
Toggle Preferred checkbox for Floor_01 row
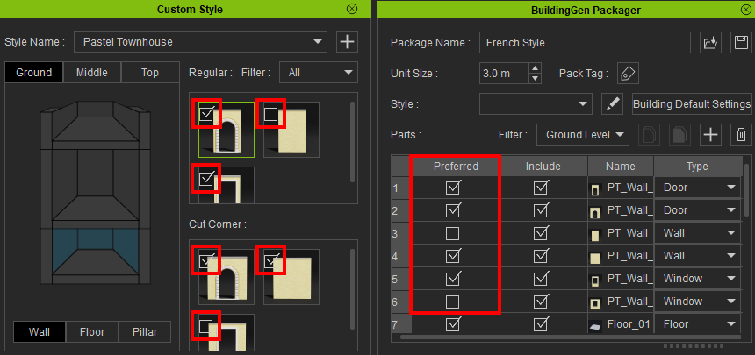pos(453,324)
